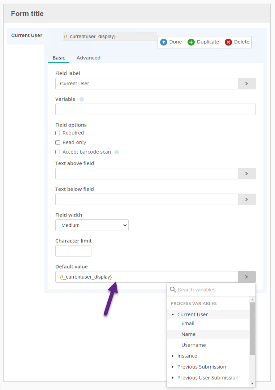Switch to the Advanced tab
This screenshot has height=390, width=275.
coord(89,58)
